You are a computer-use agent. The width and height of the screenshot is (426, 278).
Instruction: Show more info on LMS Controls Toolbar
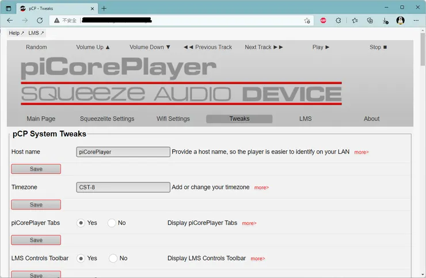click(x=257, y=258)
